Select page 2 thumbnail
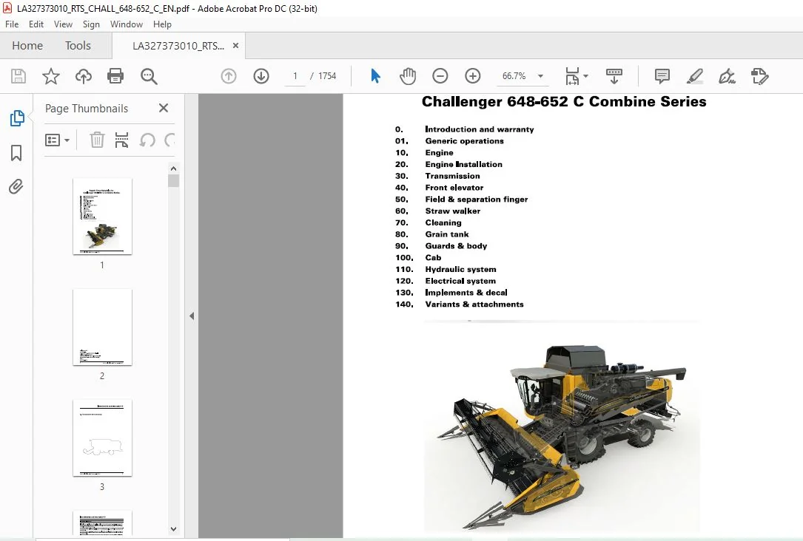 [x=102, y=327]
